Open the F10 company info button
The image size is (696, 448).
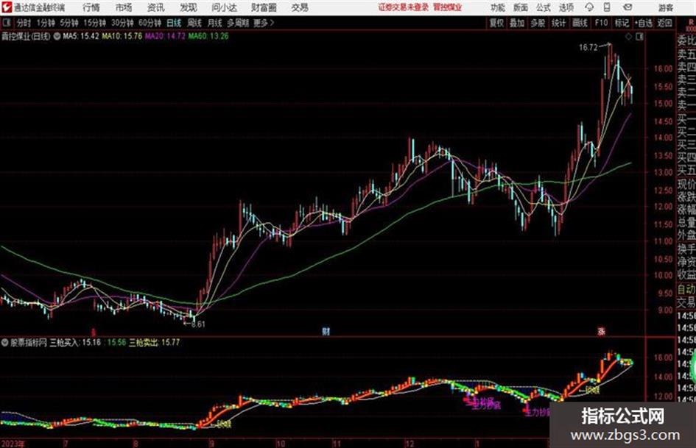point(601,23)
